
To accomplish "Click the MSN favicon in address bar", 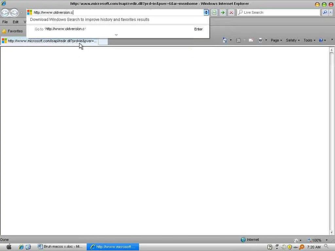I will click(x=29, y=12).
